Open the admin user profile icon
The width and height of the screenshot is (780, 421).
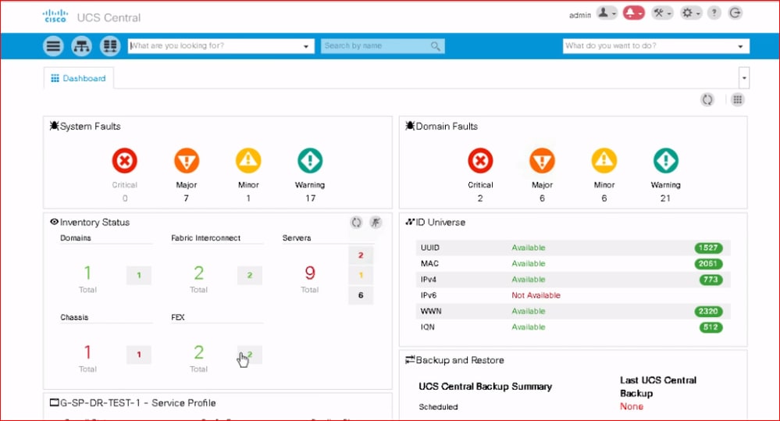[607, 13]
